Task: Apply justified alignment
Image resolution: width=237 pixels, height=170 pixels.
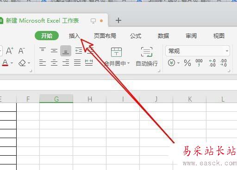Action: click(x=77, y=63)
